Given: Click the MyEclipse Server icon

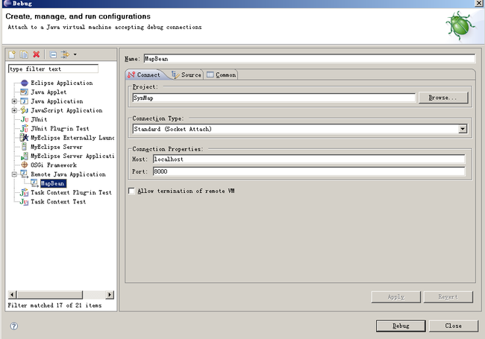Looking at the screenshot, I should 24,147.
